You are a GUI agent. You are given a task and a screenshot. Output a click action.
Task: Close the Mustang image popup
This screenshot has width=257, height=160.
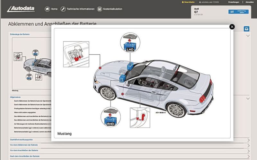[x=232, y=27]
